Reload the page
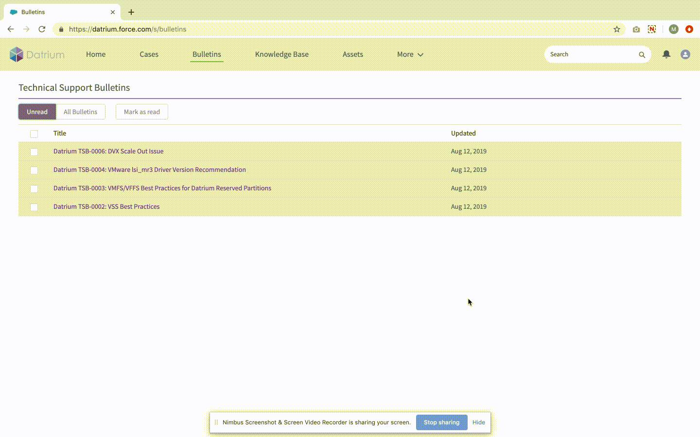700x437 pixels. coord(42,29)
